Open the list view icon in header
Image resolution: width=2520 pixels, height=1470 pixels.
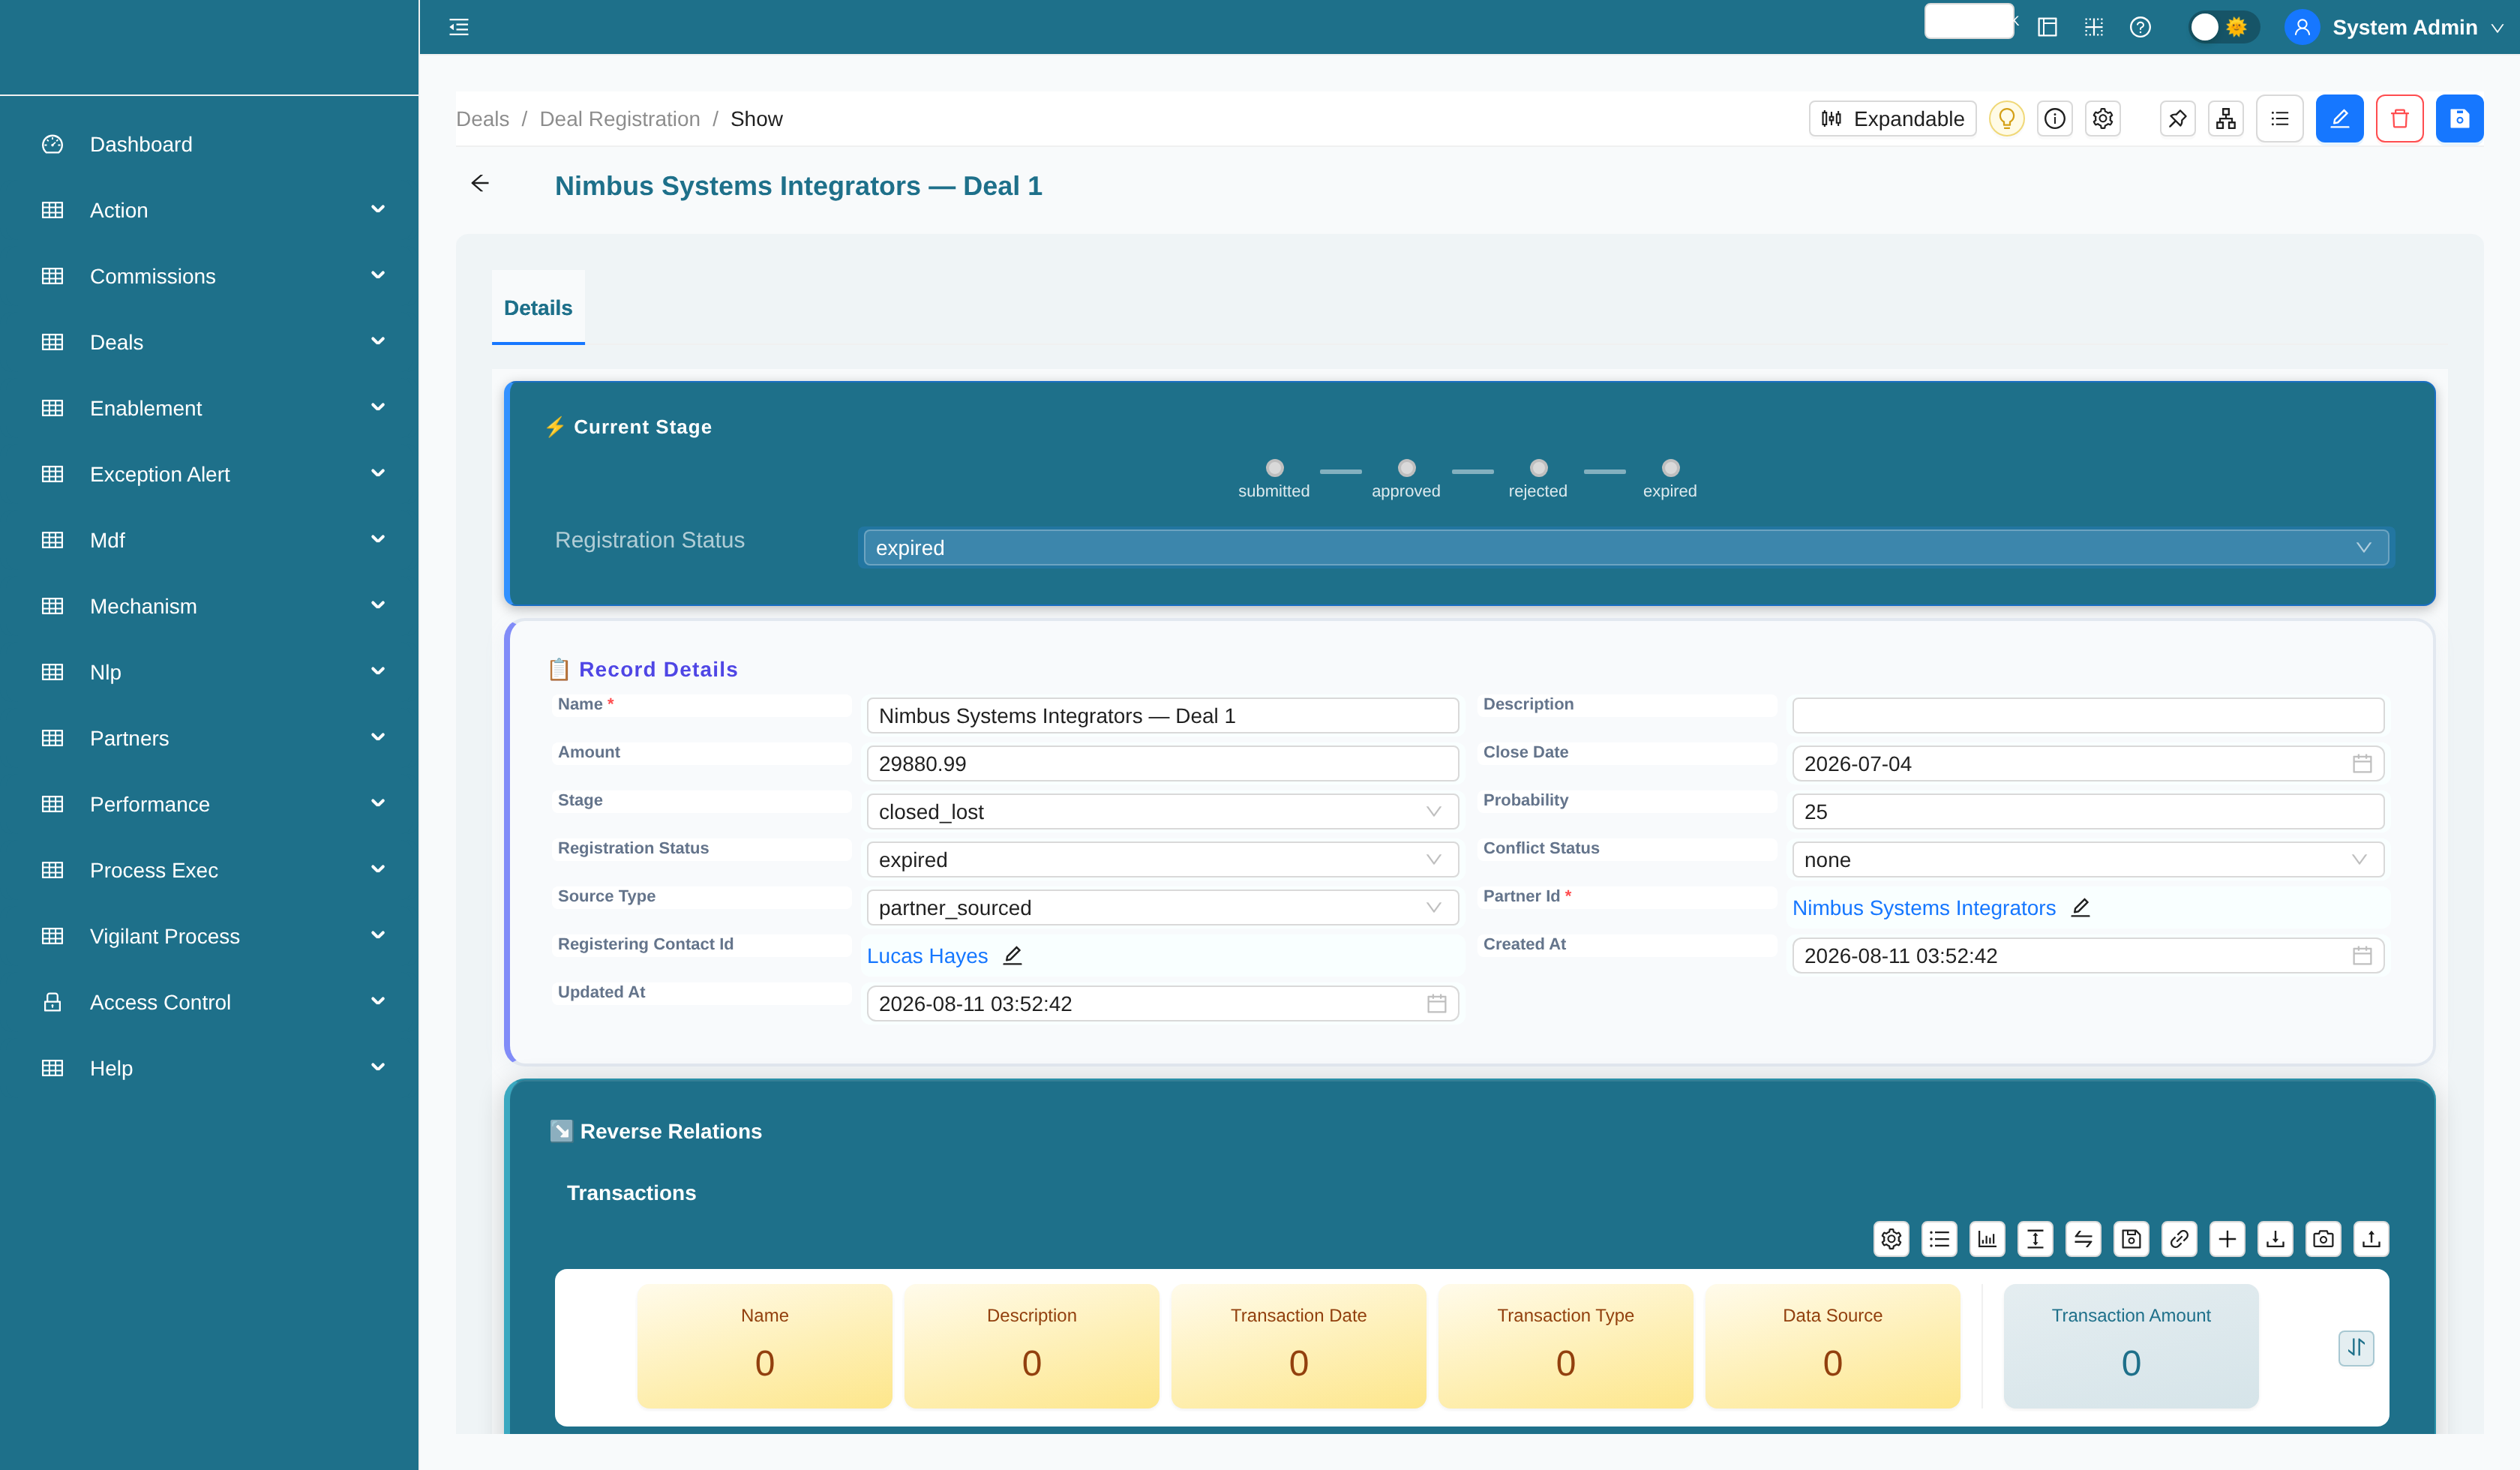pyautogui.click(x=2280, y=119)
